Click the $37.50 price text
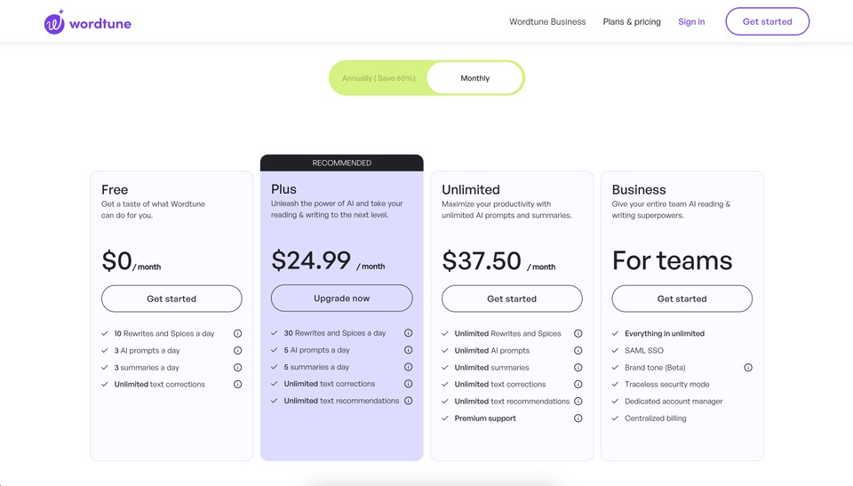The height and width of the screenshot is (486, 853). pos(482,260)
